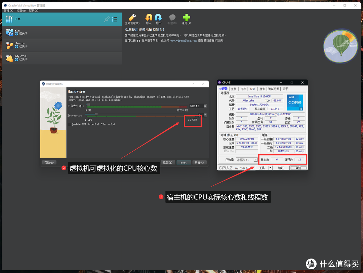Switch to CPU-Z 关于 tab
Viewport: 363px width, 273px height.
coord(285,89)
